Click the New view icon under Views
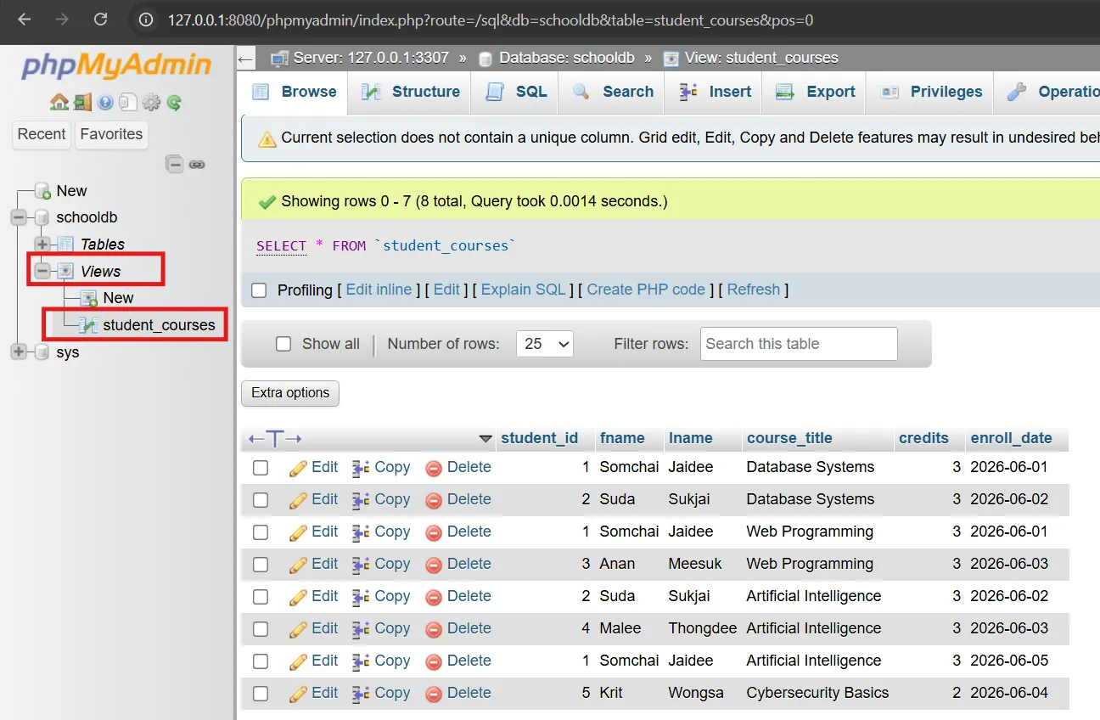This screenshot has height=720, width=1100. [x=88, y=298]
